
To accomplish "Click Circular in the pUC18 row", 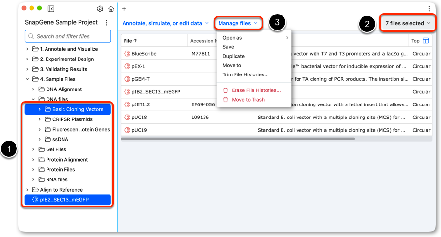I will point(421,117).
